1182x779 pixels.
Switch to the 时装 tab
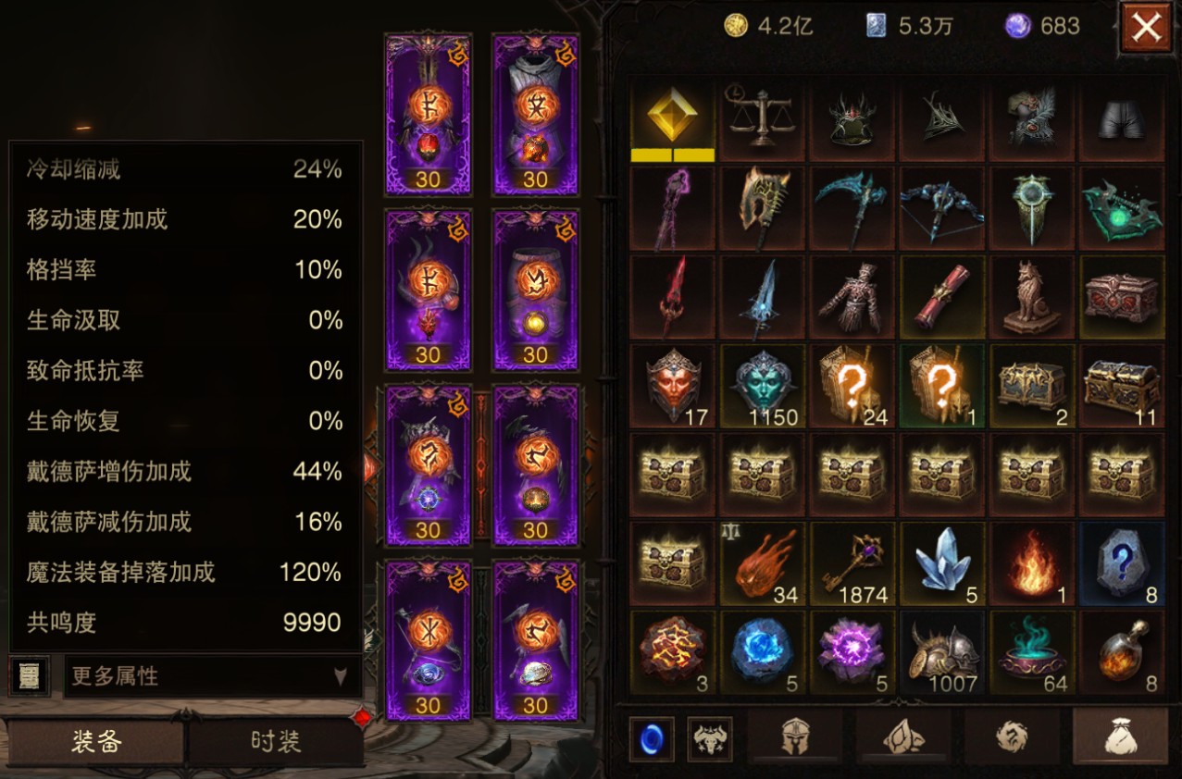(275, 742)
